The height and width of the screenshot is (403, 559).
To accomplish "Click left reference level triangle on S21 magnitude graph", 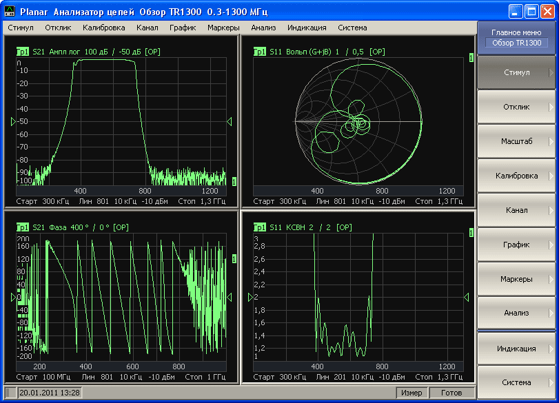I will [12, 121].
